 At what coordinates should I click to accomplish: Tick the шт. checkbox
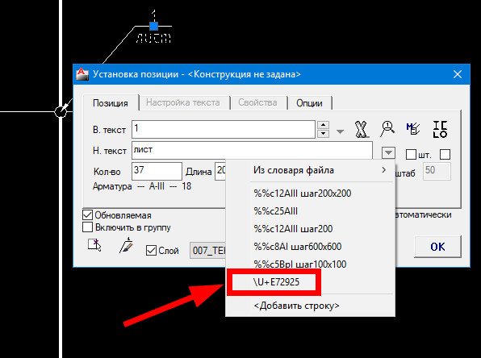click(411, 155)
